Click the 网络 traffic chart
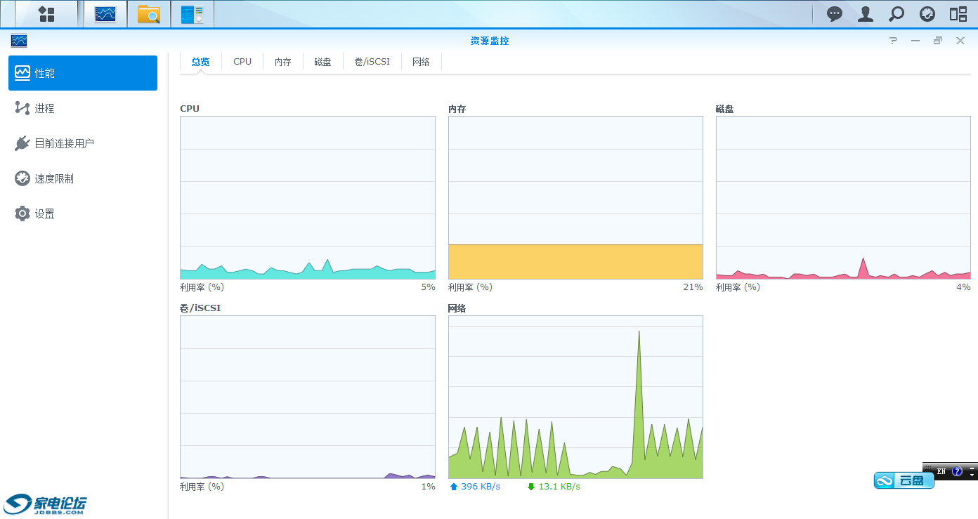The height and width of the screenshot is (519, 978). tap(575, 397)
